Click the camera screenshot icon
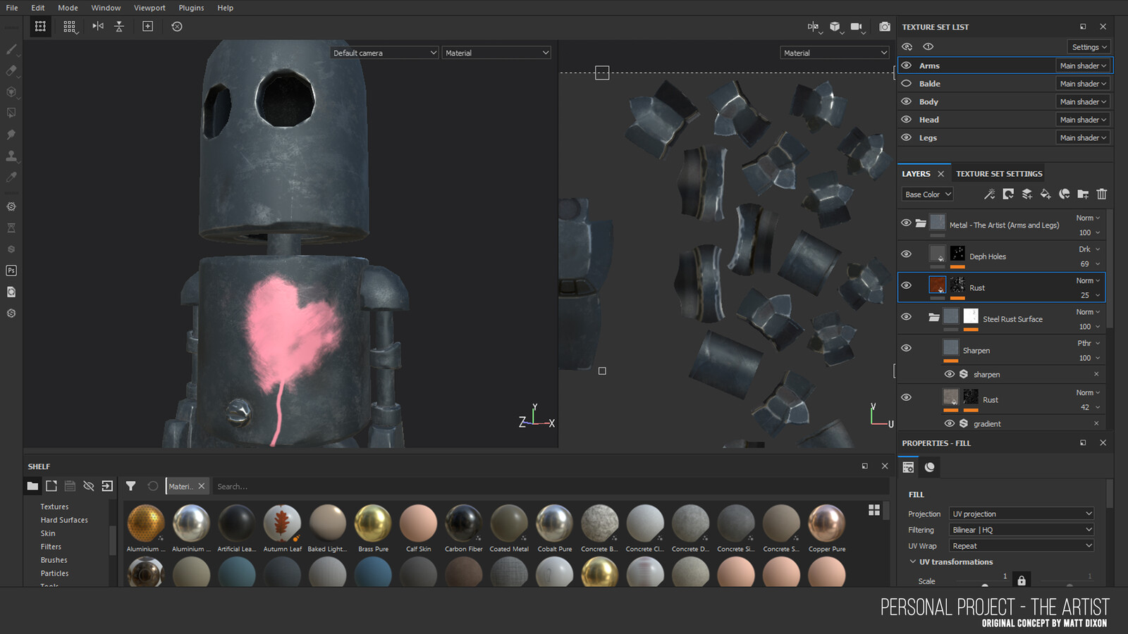The image size is (1128, 634). pos(884,27)
